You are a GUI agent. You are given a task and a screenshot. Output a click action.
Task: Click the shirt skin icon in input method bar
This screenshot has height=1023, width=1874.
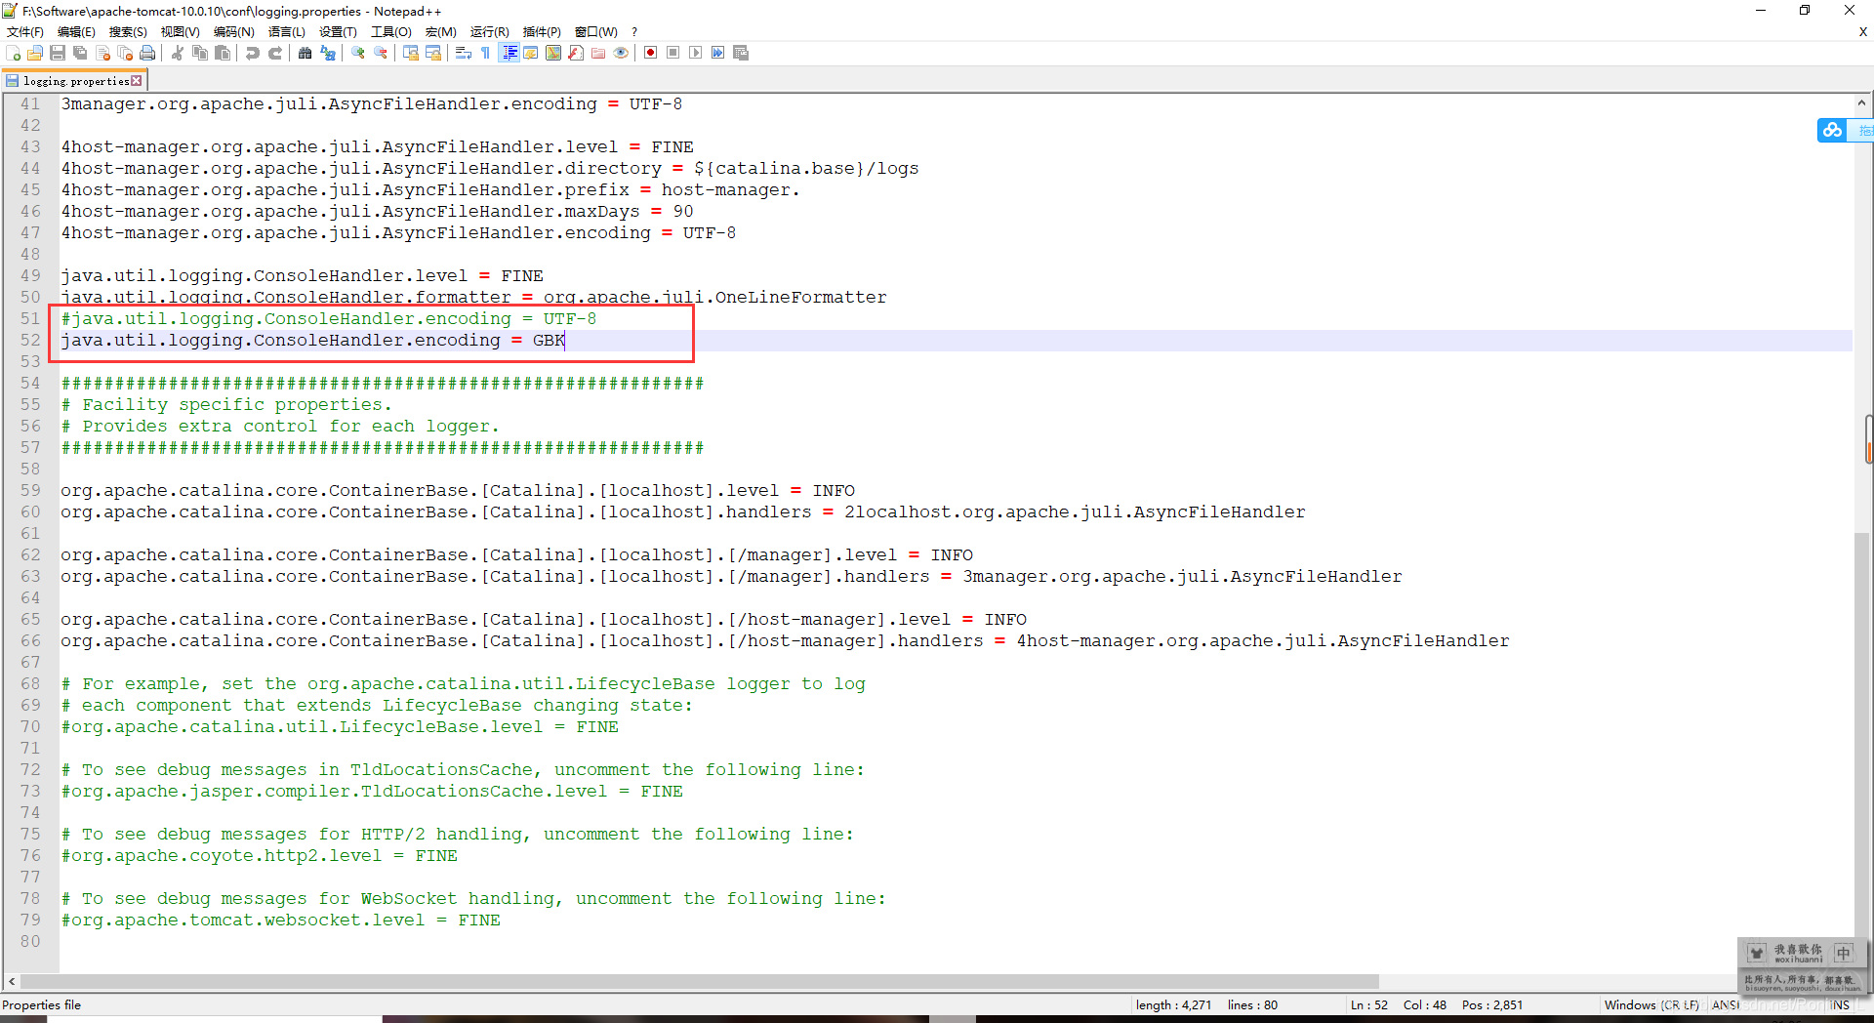[1757, 953]
